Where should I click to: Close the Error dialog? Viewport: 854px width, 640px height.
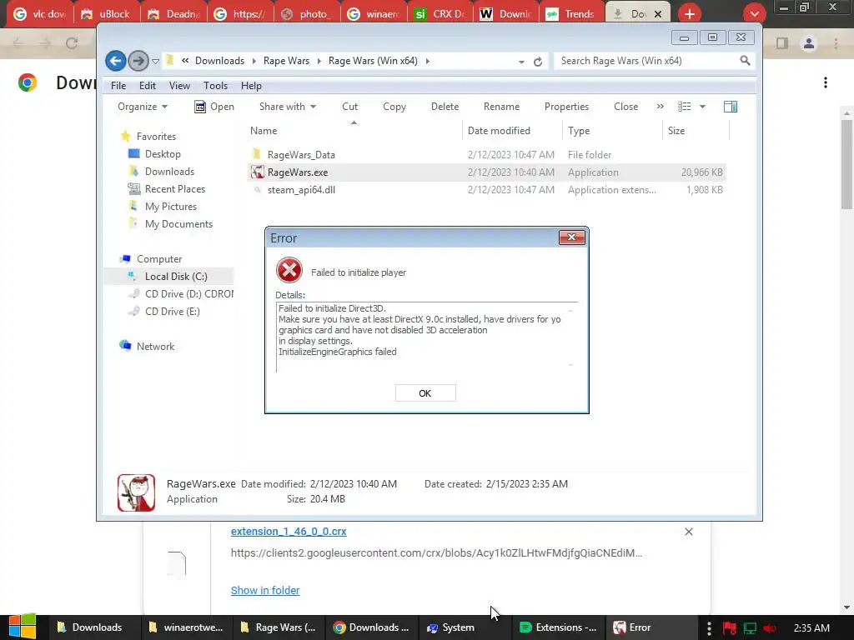pos(571,237)
